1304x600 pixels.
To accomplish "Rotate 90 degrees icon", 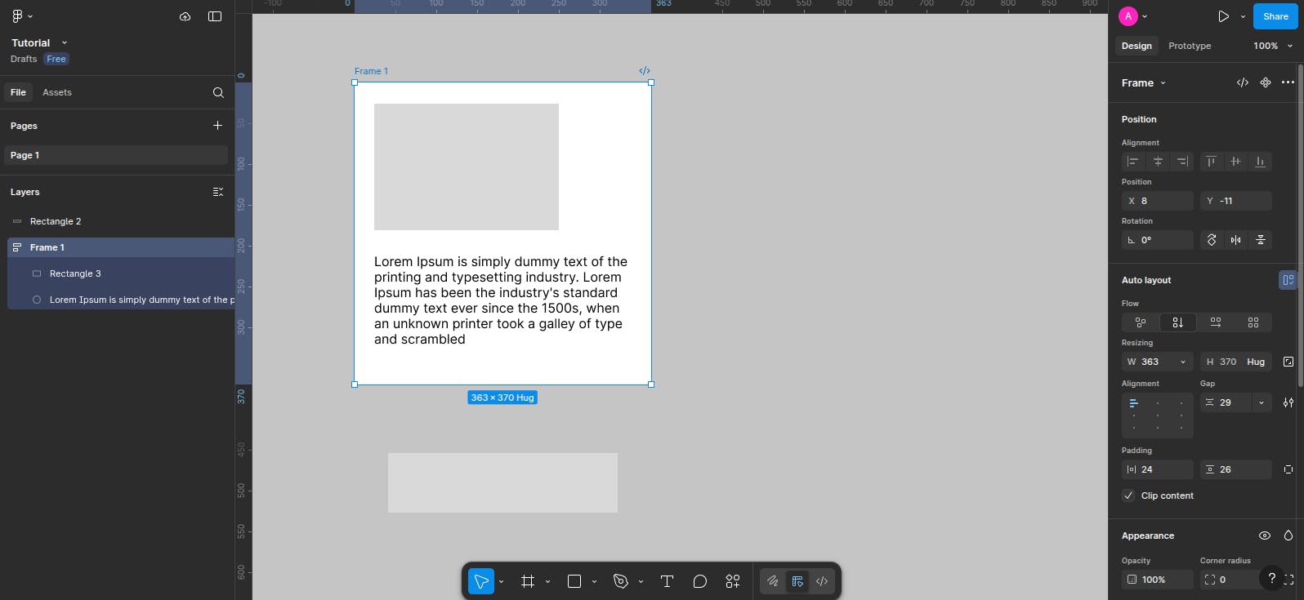I will [1212, 240].
